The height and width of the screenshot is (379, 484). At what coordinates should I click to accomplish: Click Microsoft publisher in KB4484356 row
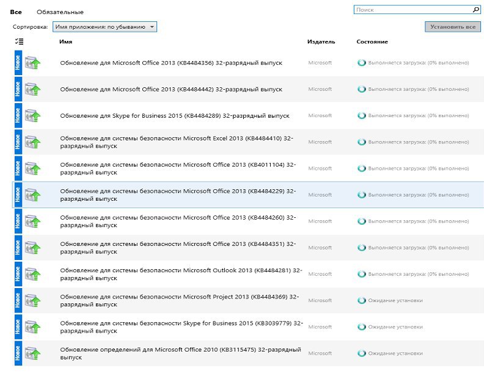(320, 63)
